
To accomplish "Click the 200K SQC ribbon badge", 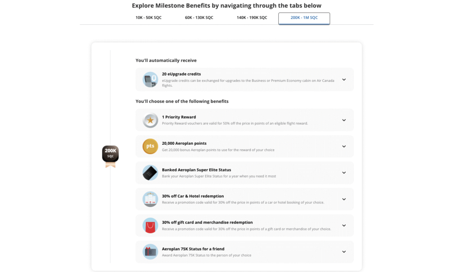I will pyautogui.click(x=110, y=154).
